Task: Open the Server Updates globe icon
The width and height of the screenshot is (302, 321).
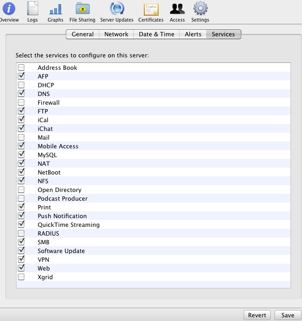Action: point(117,9)
